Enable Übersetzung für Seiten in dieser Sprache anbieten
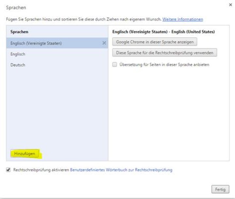The image size is (235, 199). pyautogui.click(x=115, y=64)
